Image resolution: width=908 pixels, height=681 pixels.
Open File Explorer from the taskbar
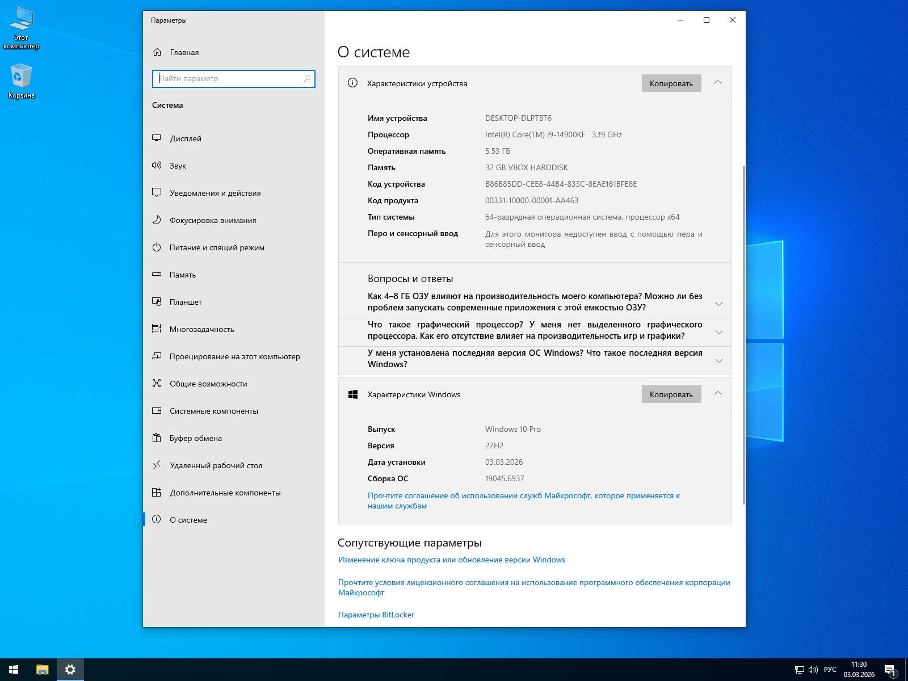click(42, 670)
